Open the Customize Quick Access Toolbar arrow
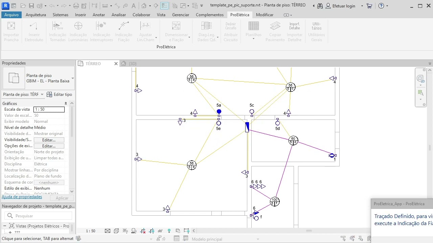 pos(202,6)
